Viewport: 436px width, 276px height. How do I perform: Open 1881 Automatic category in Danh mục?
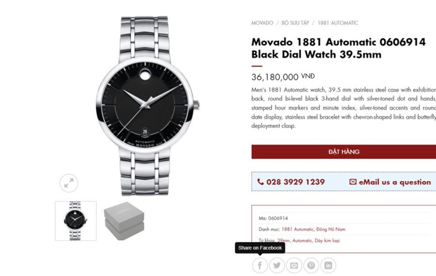tap(297, 229)
